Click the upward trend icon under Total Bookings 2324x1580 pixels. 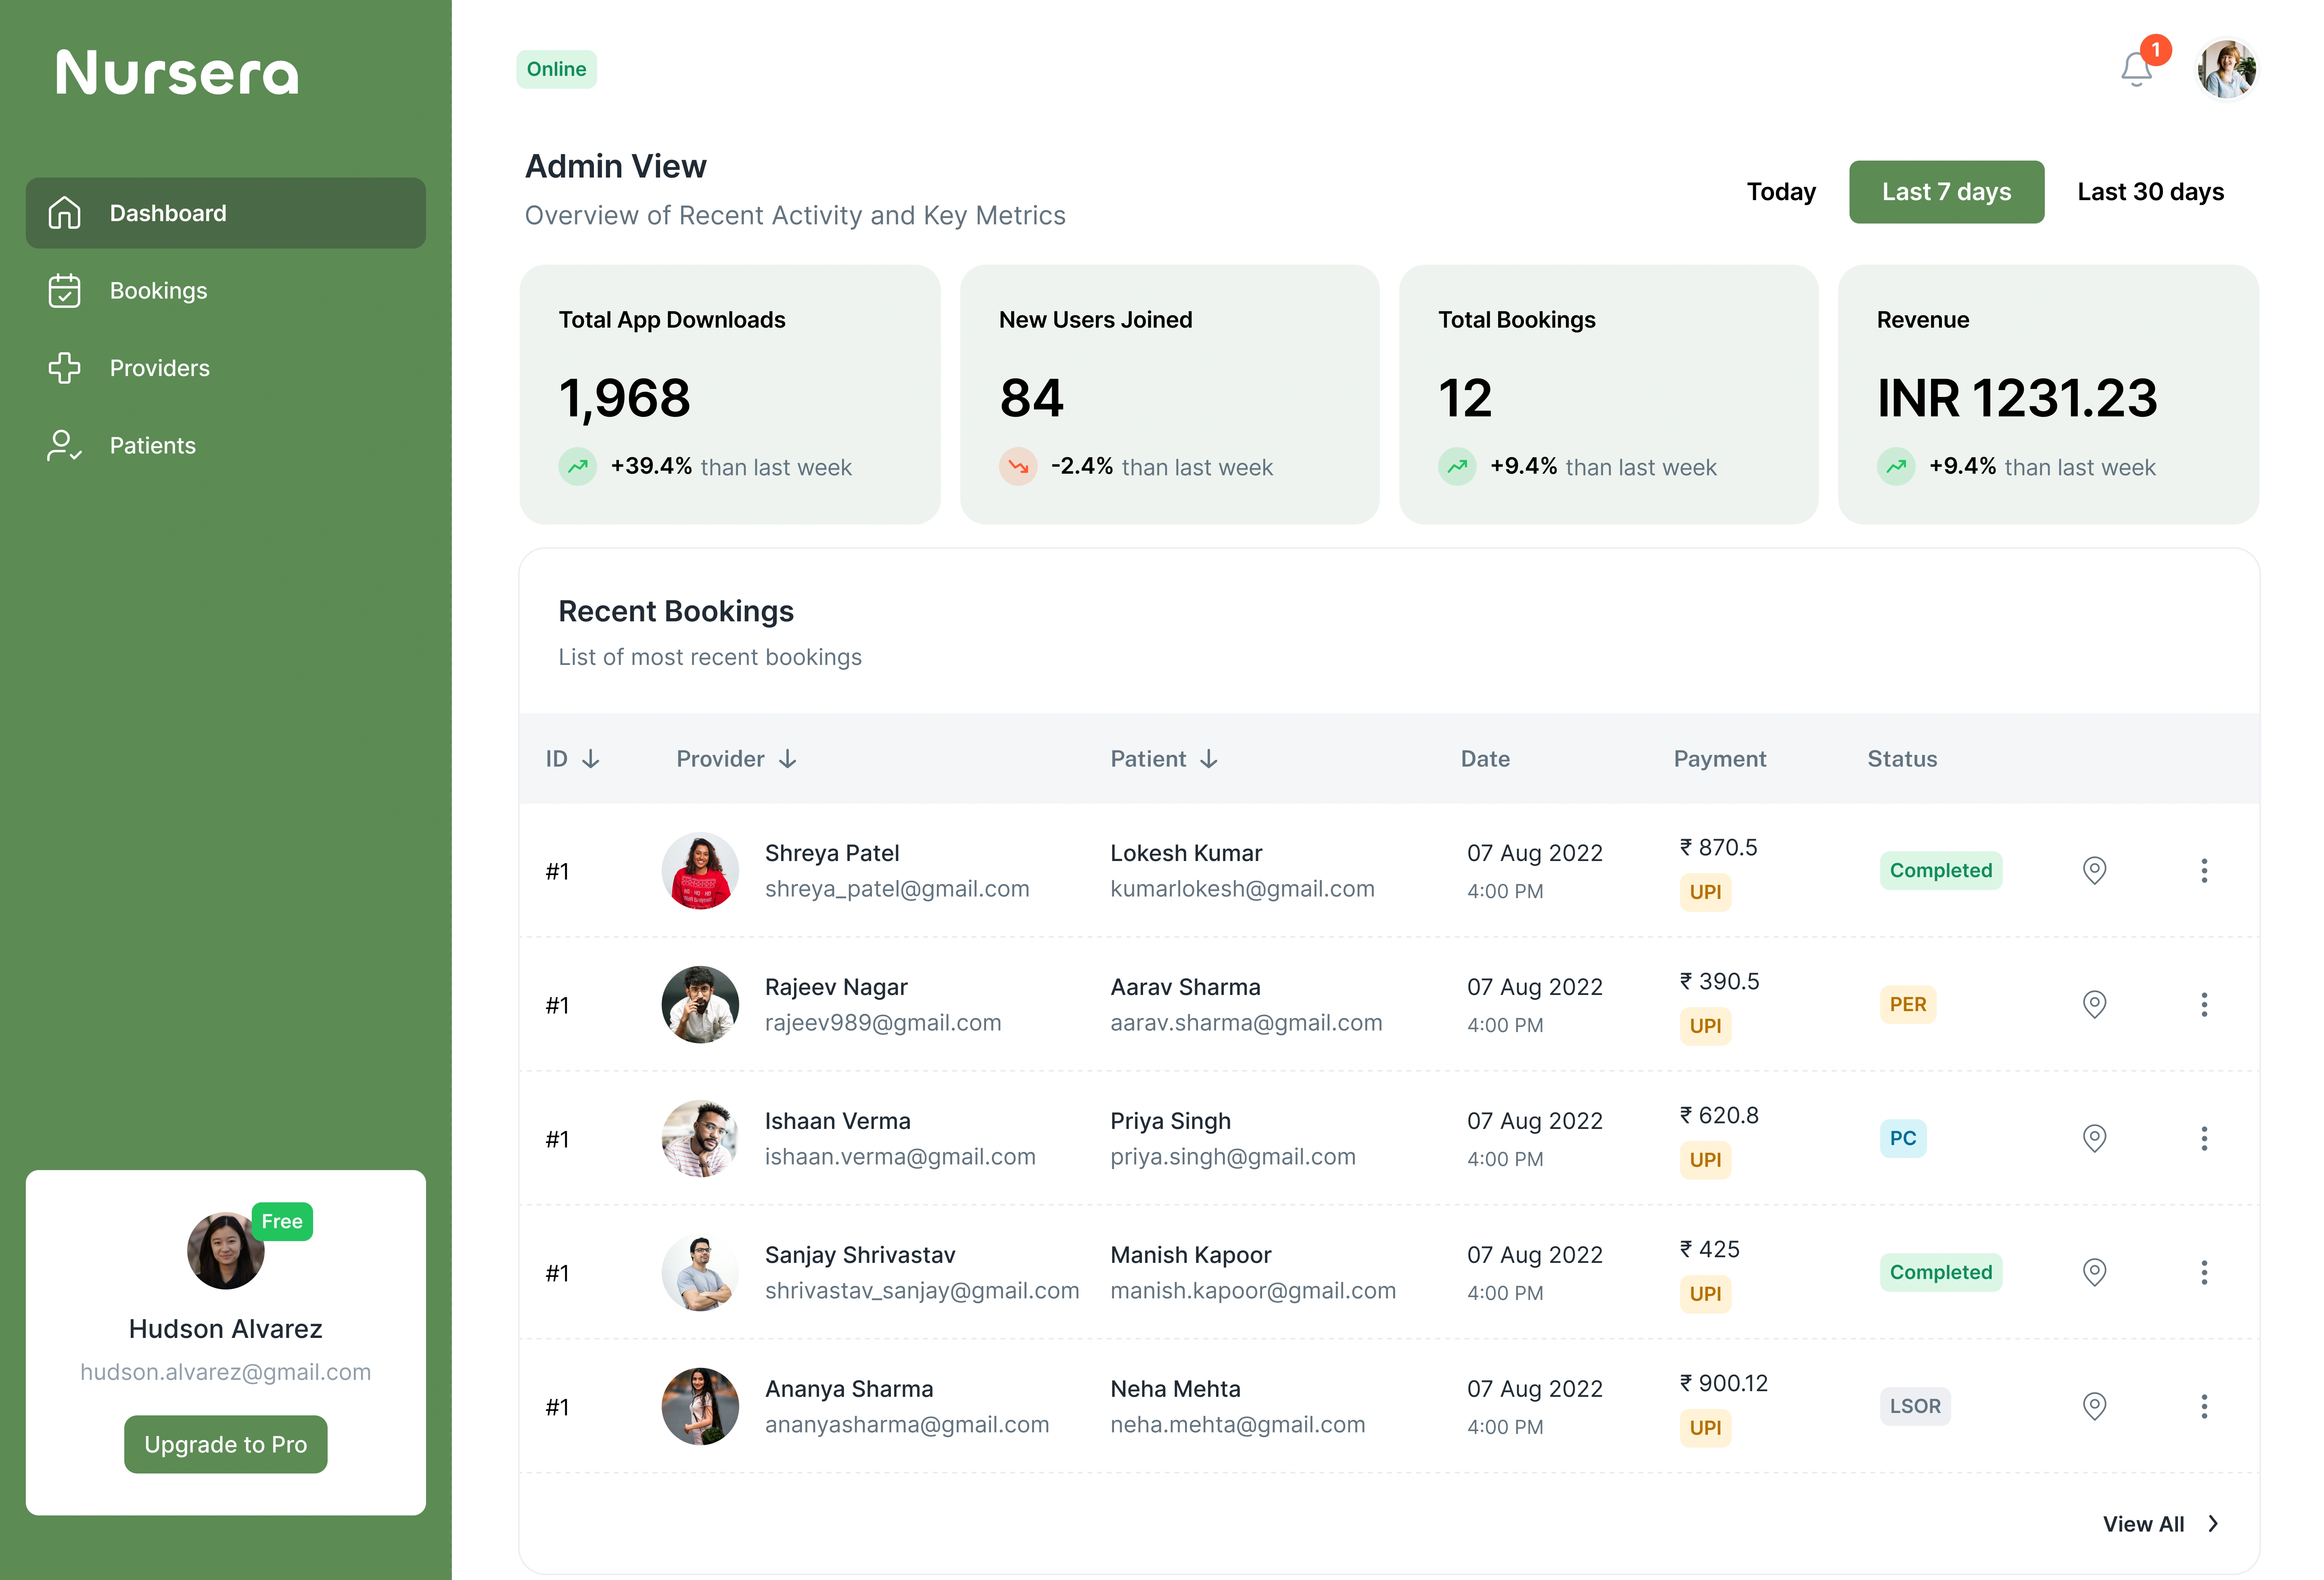pyautogui.click(x=1457, y=466)
